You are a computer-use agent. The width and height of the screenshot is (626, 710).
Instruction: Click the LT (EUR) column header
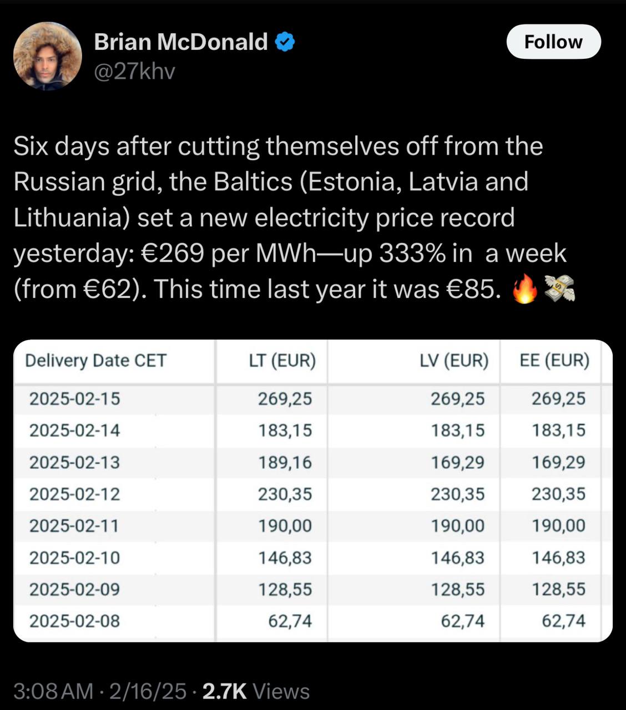pyautogui.click(x=282, y=361)
